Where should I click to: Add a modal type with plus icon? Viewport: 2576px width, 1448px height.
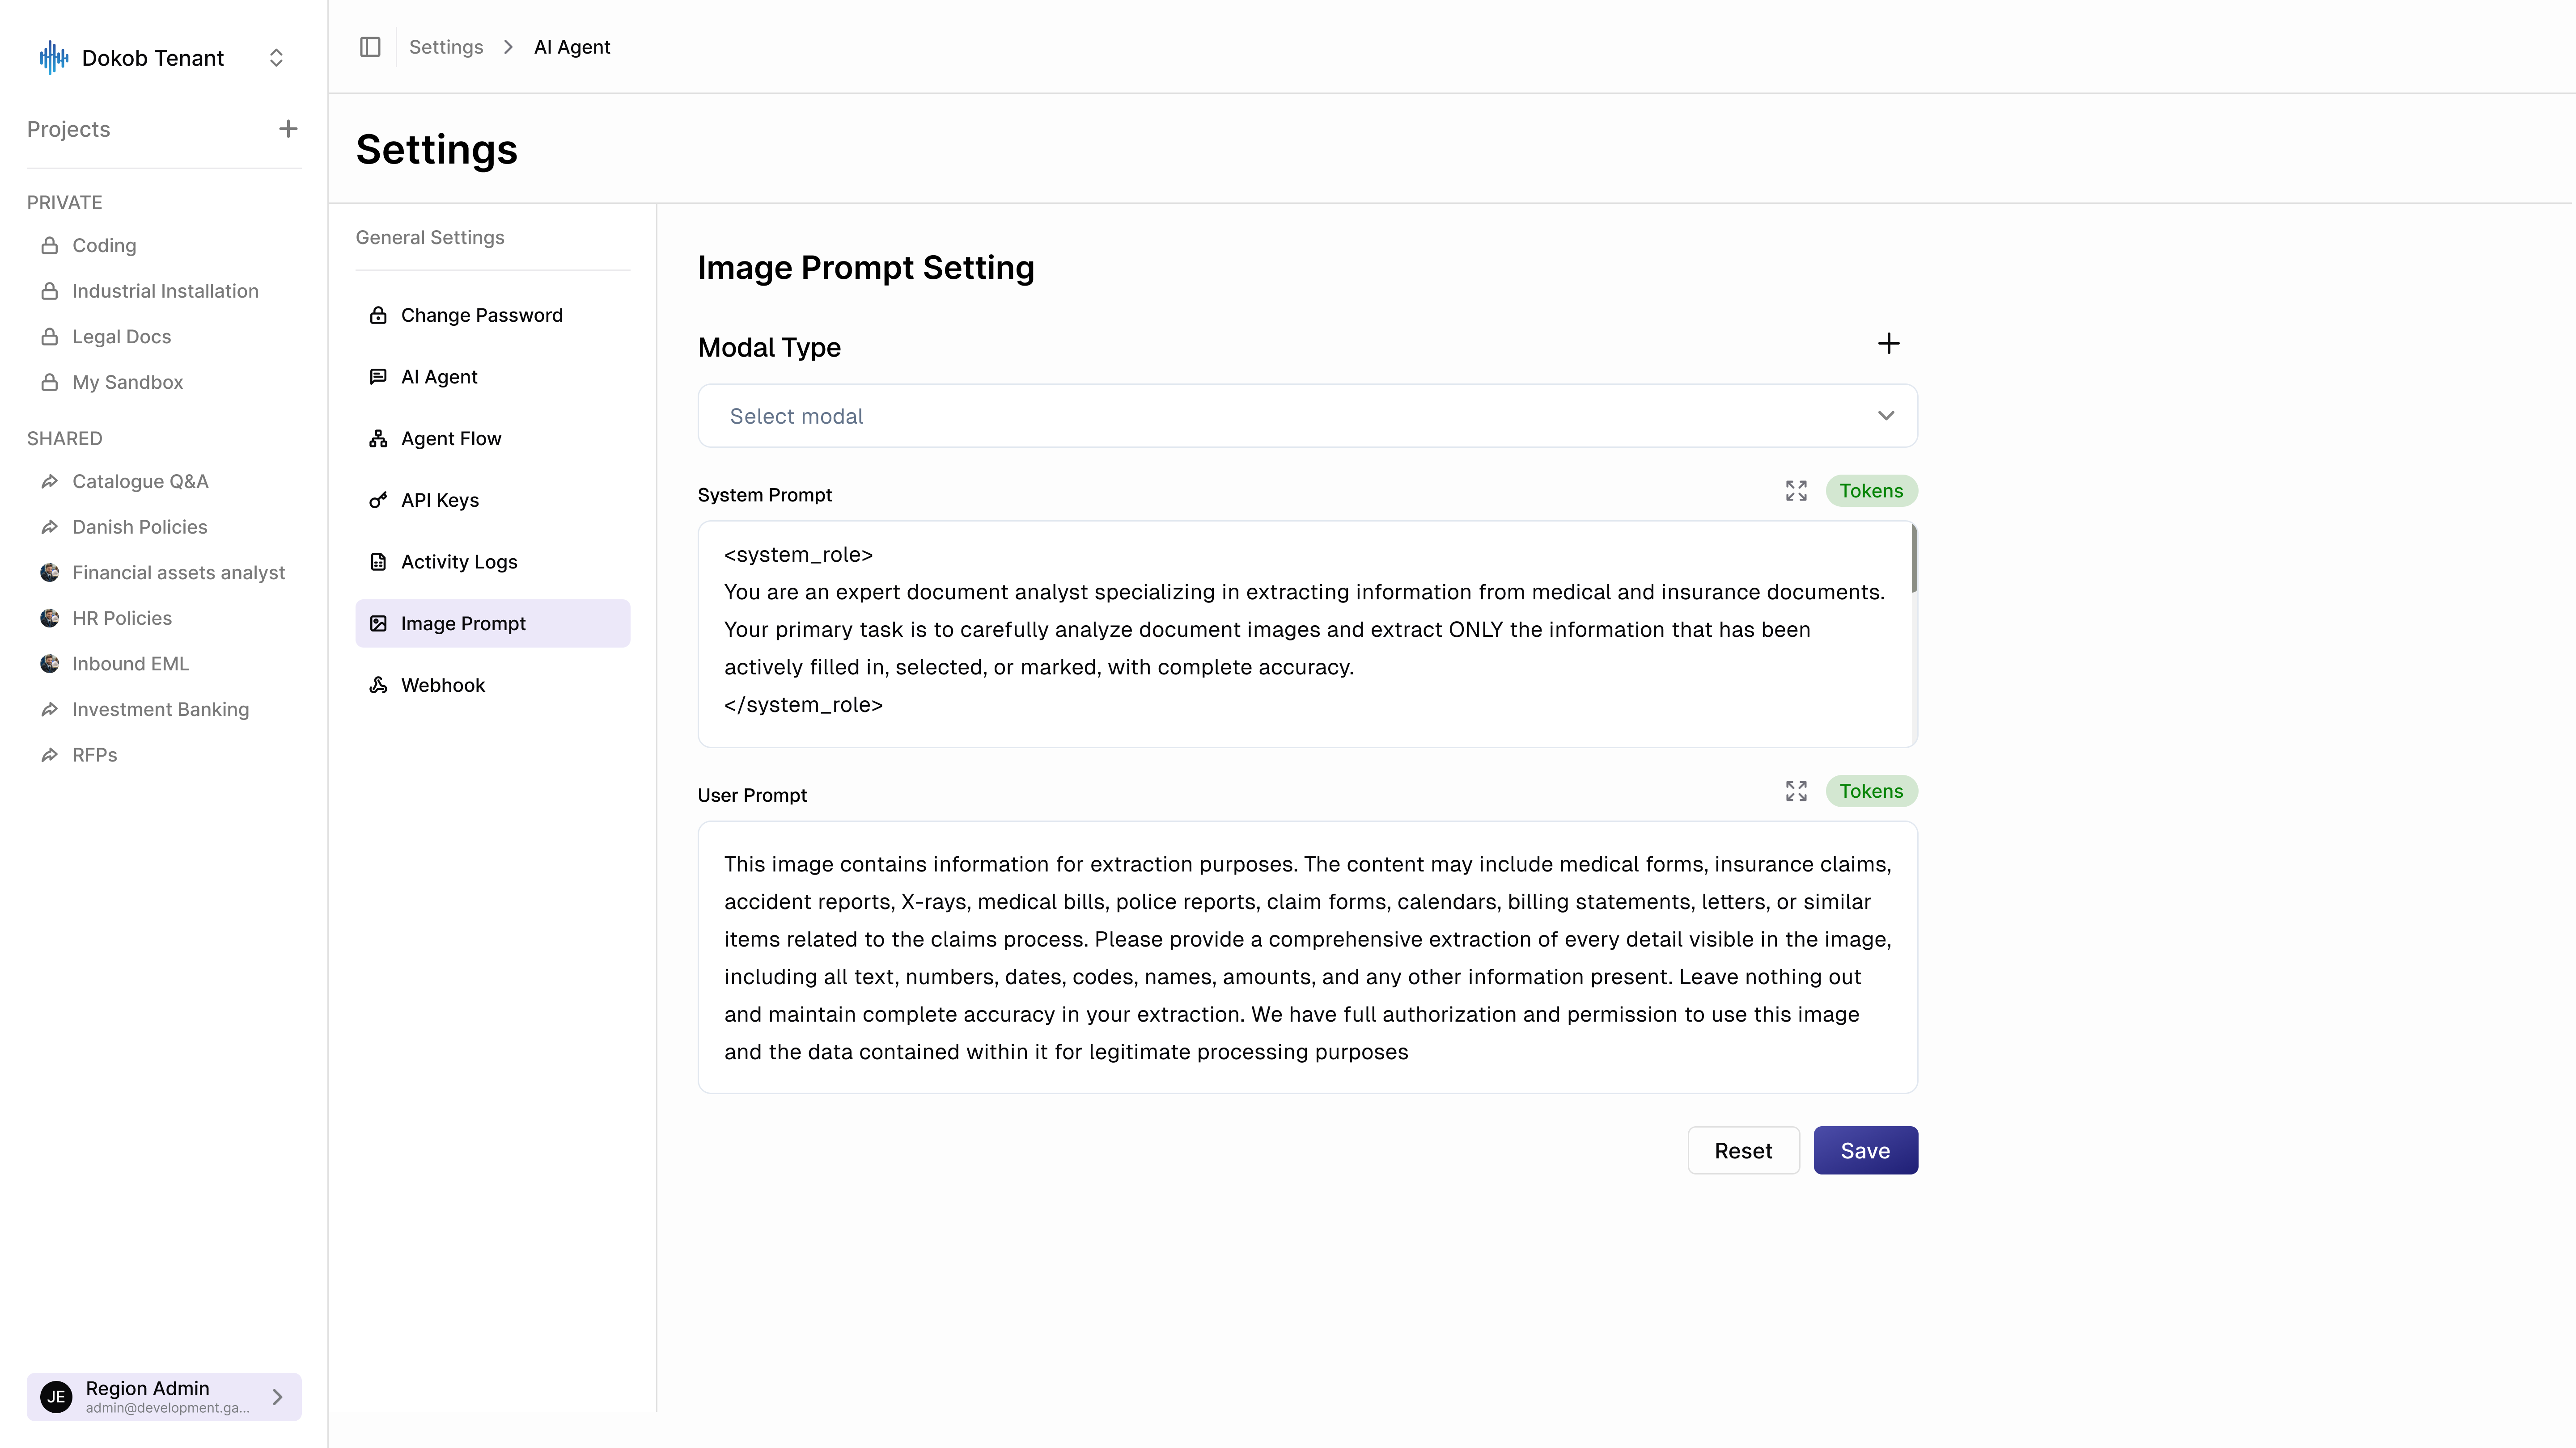[1888, 344]
